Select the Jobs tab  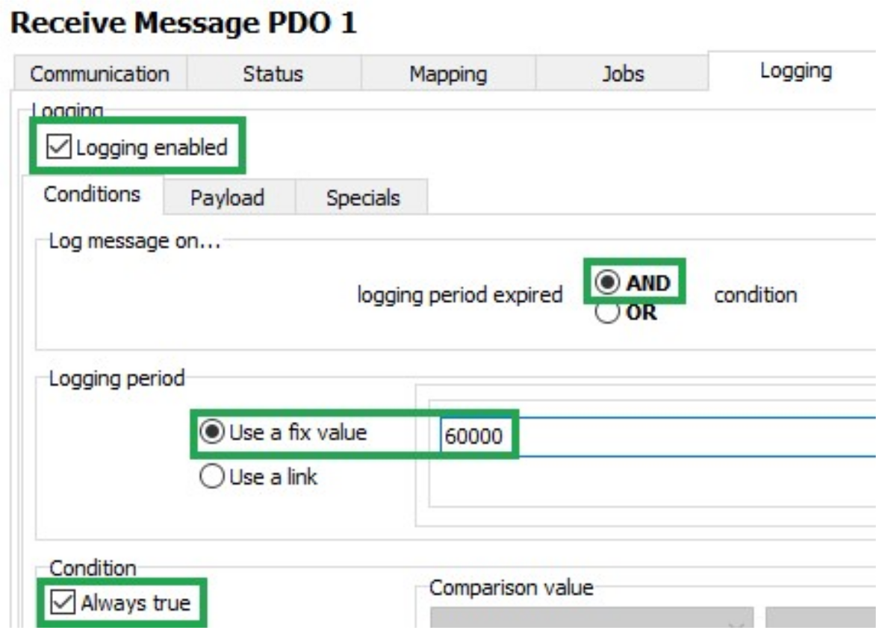click(x=623, y=75)
